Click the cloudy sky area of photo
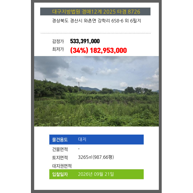193x193 pixels. pyautogui.click(x=96, y=70)
